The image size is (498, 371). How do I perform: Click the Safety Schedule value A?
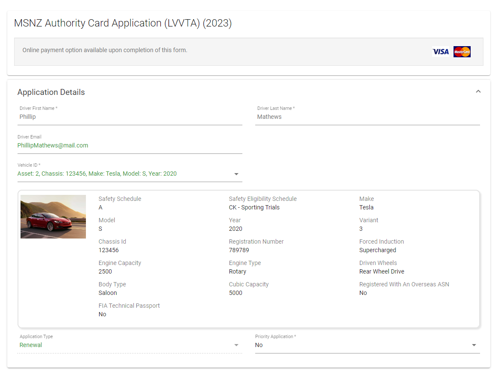pos(100,207)
